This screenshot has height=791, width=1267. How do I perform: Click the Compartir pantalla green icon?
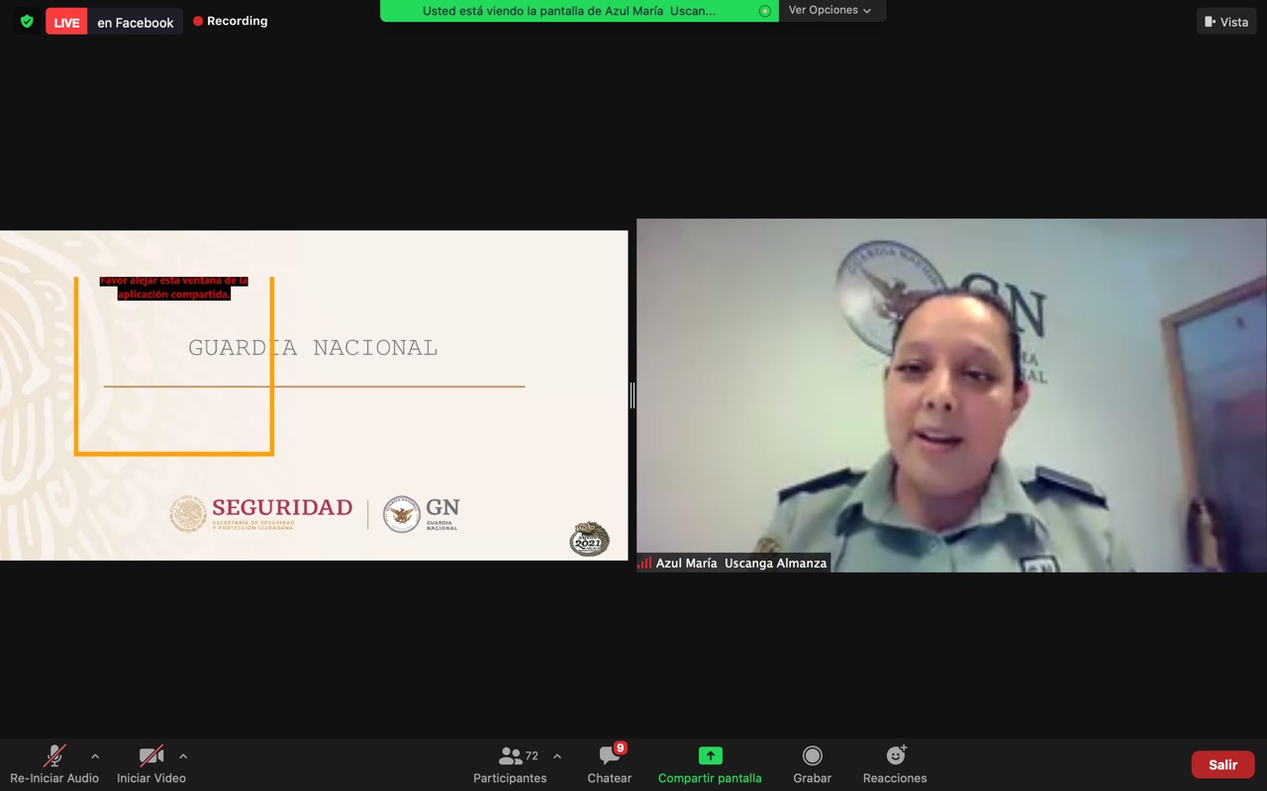click(710, 755)
